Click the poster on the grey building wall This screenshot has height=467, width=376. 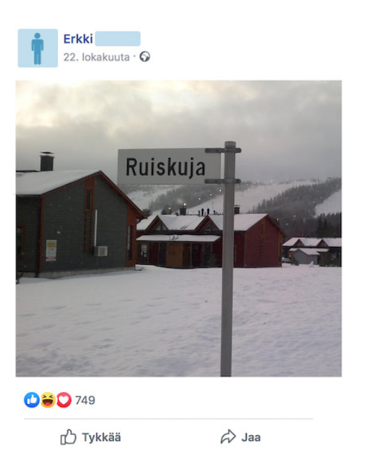pos(51,250)
